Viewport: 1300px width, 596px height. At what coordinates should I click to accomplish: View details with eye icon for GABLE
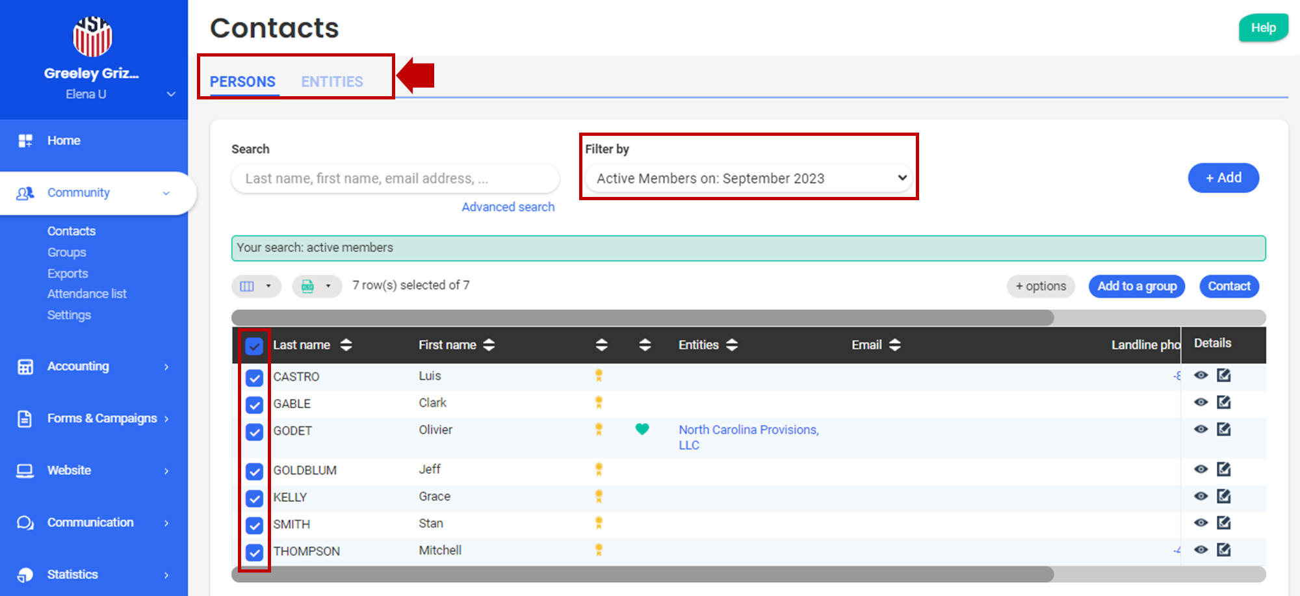[1201, 402]
